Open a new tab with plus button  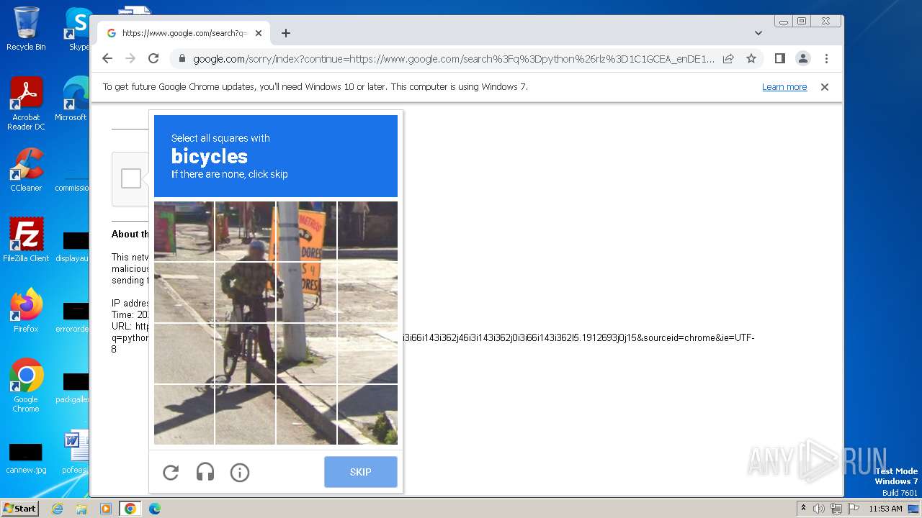coord(286,33)
